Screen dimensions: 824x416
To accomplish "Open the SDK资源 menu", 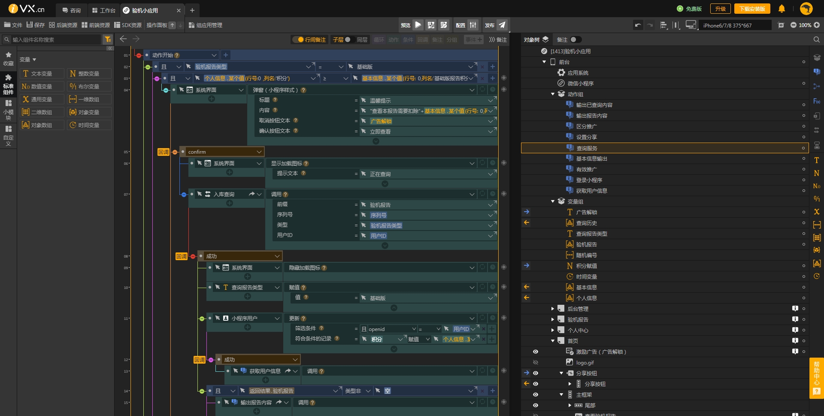I will click(128, 25).
